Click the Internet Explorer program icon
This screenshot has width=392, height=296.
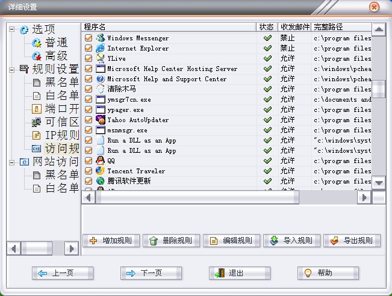100,48
